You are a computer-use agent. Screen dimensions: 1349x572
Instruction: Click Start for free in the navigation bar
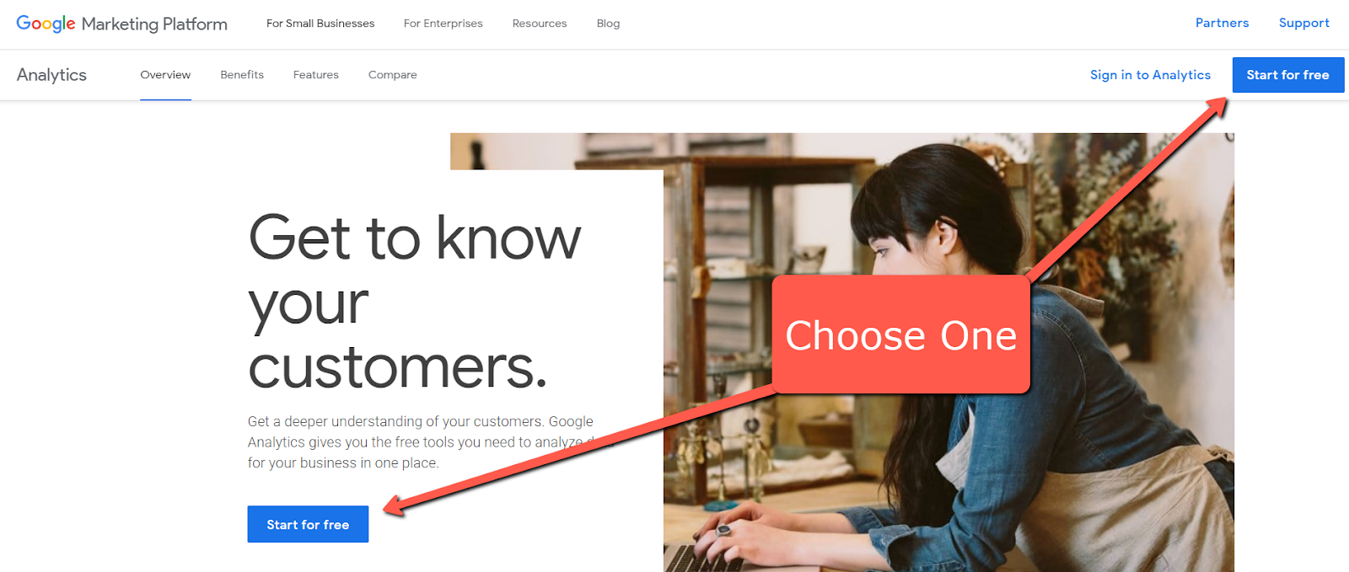[1287, 75]
